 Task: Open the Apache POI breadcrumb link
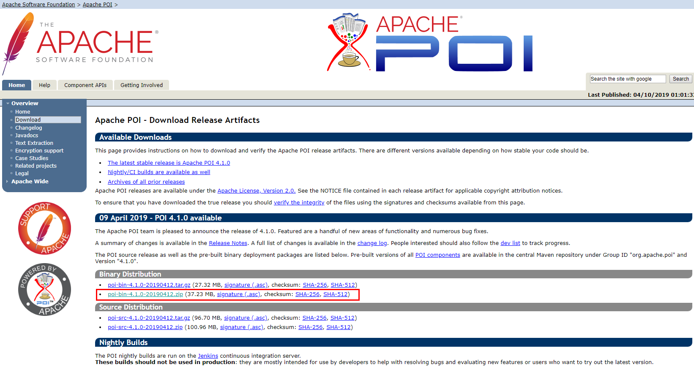[x=98, y=4]
